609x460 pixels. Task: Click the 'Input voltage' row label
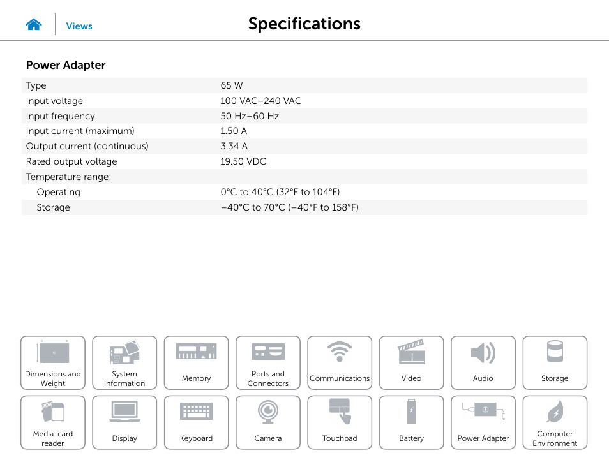coord(54,101)
